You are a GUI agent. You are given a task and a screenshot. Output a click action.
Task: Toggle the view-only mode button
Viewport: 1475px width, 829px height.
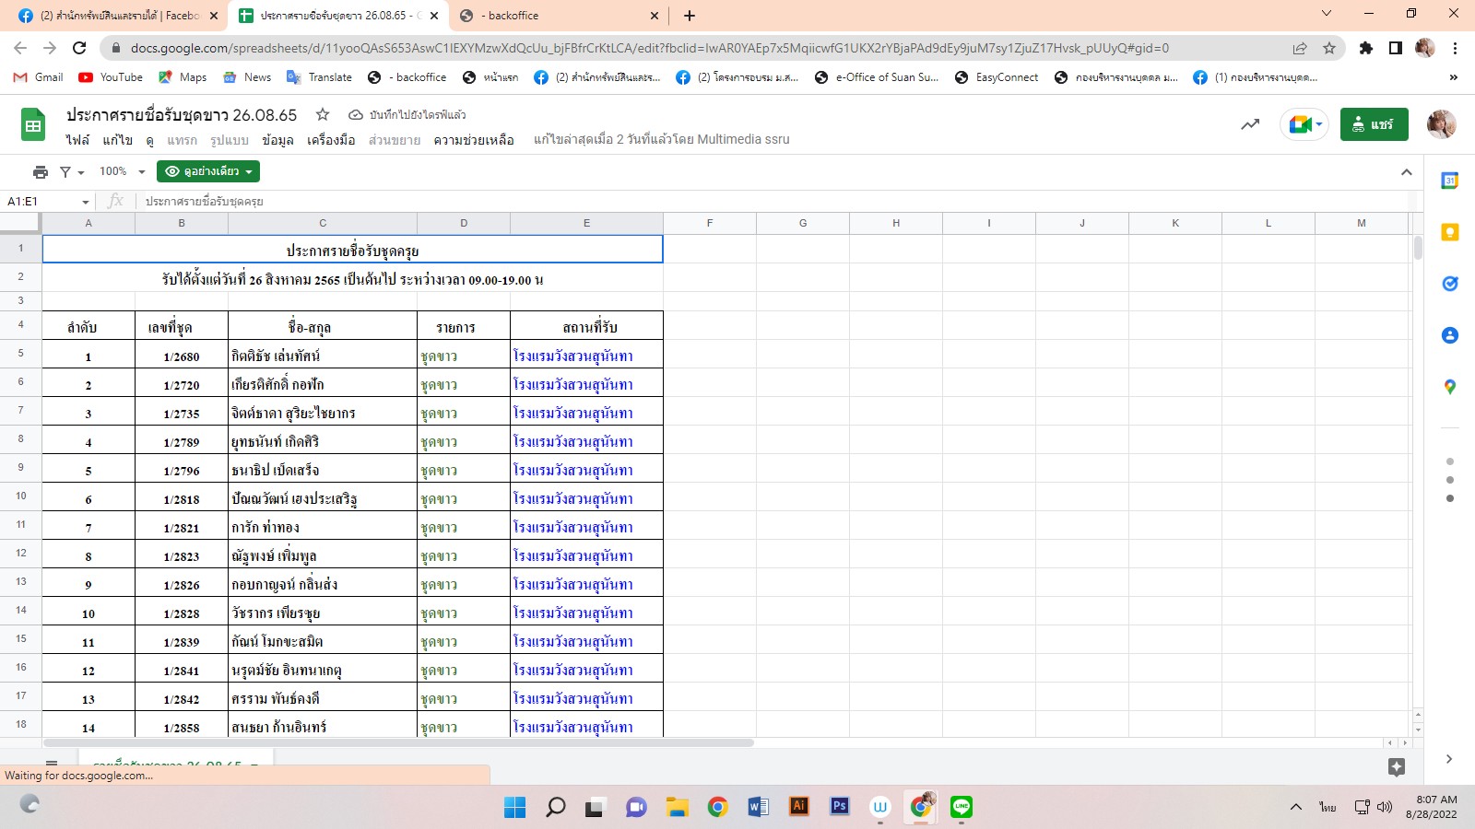tap(208, 171)
